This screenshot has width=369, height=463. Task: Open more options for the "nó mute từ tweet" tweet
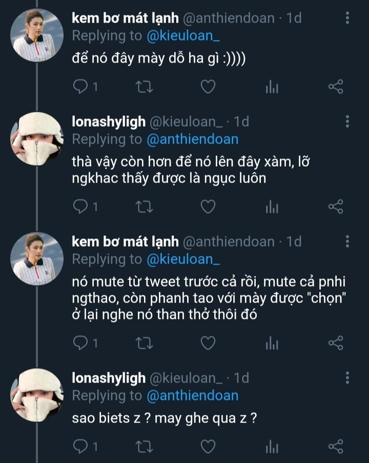pyautogui.click(x=348, y=241)
